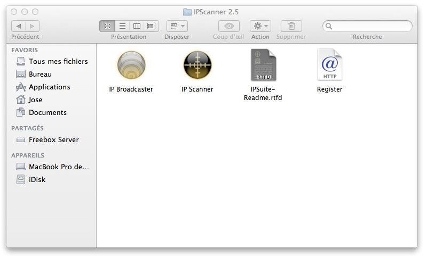Go back with the left arrow button
Image resolution: width=427 pixels, height=256 pixels.
18,26
